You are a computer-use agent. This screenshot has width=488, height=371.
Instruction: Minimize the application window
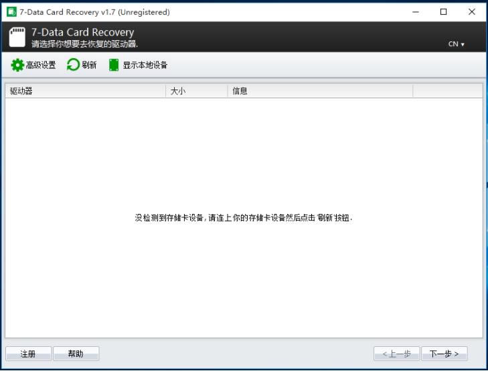click(x=416, y=12)
